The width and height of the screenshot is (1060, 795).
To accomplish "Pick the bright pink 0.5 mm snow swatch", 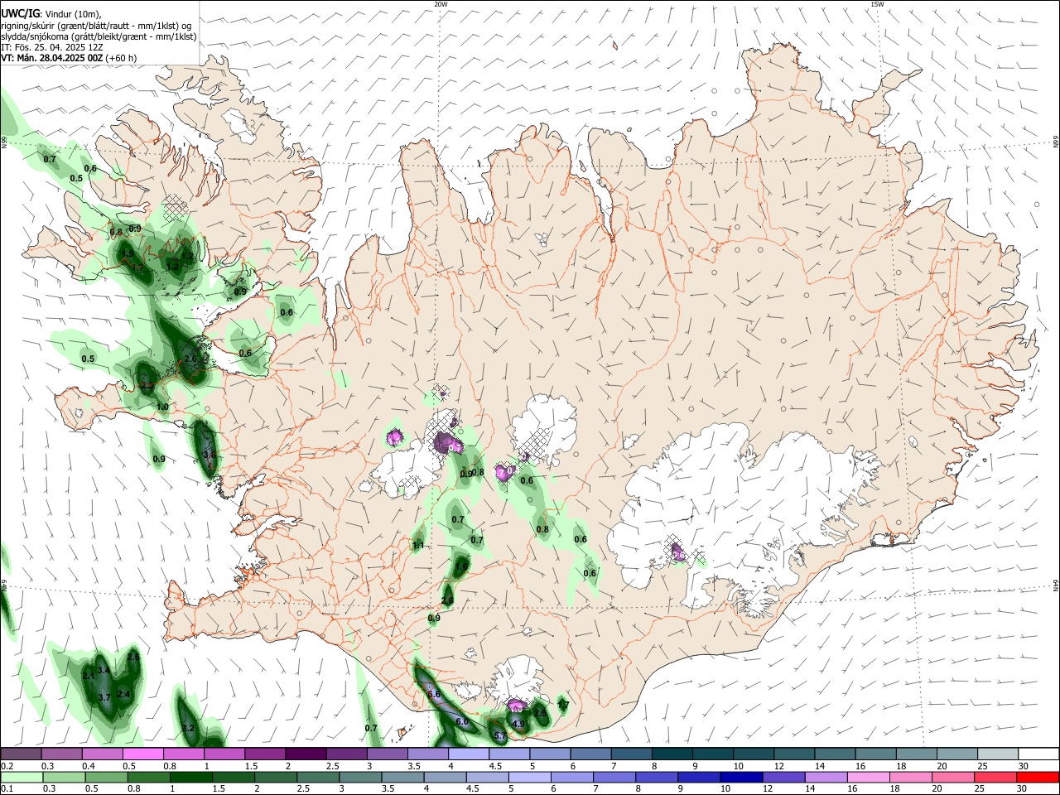I will tap(142, 754).
